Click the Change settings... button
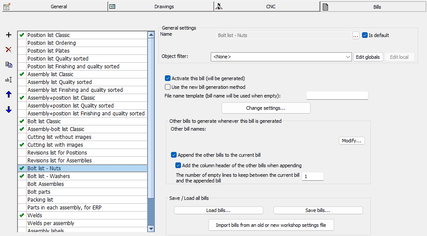This screenshot has height=236, width=427. click(266, 108)
